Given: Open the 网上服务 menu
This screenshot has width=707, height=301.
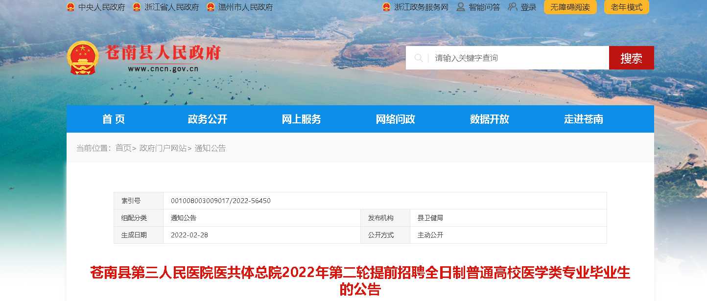Looking at the screenshot, I should pos(302,119).
